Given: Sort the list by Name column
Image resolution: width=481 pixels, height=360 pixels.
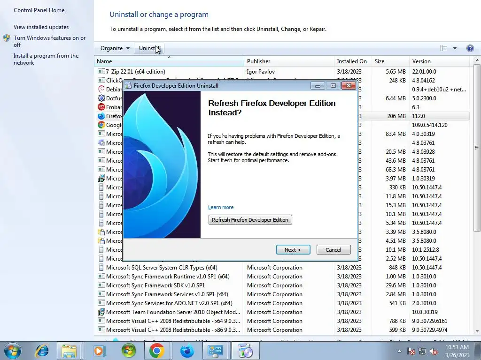Looking at the screenshot, I should click(x=169, y=61).
